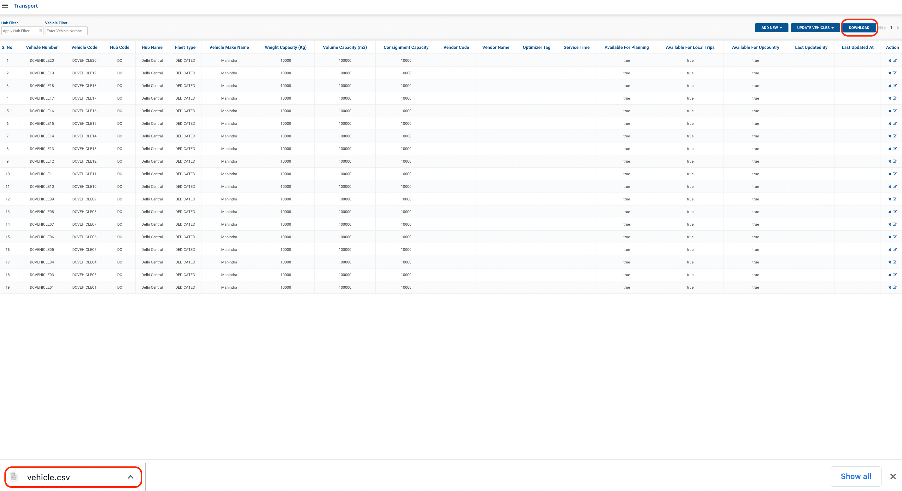Go to next page arrow in pagination
The height and width of the screenshot is (491, 902).
[898, 28]
